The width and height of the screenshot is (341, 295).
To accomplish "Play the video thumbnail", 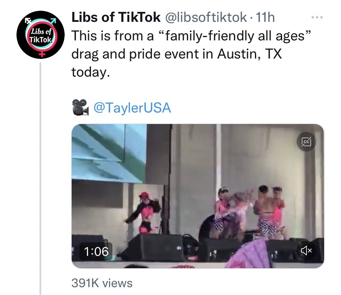I will click(x=198, y=196).
